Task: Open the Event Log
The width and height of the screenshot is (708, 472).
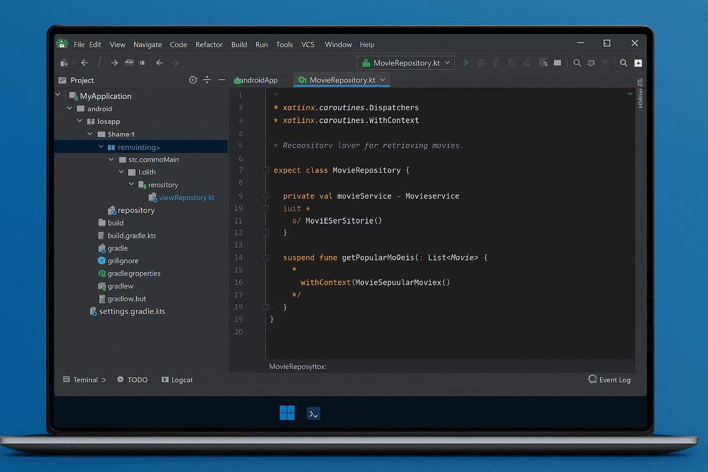Action: [609, 379]
